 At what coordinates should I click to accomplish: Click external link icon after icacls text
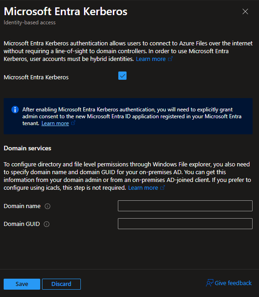tap(163, 187)
